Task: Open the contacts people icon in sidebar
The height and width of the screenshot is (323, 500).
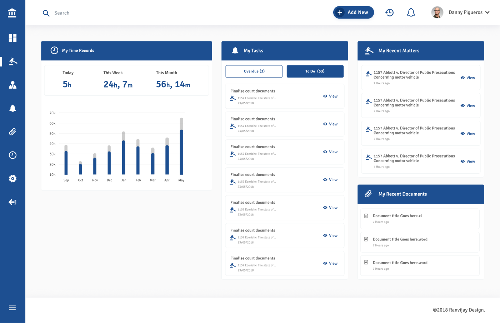Action: 12,85
